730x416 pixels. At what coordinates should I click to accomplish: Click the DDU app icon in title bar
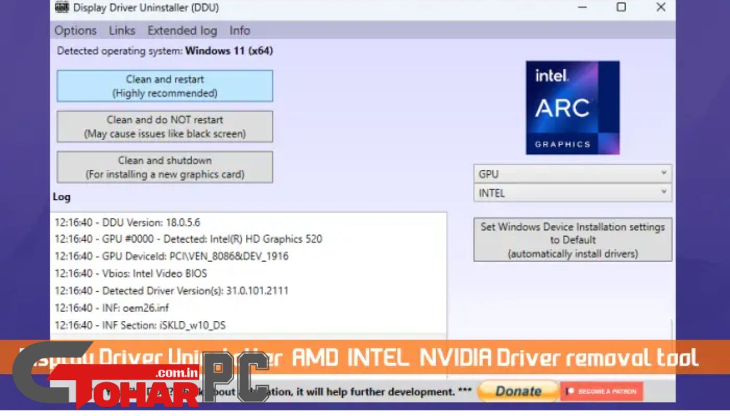62,7
